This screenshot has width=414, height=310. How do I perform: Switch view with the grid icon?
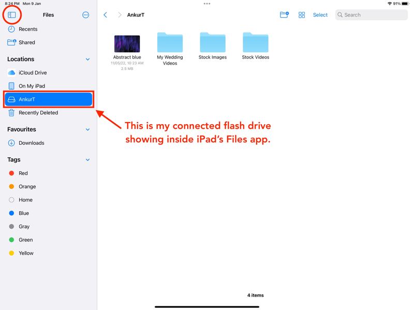click(302, 15)
